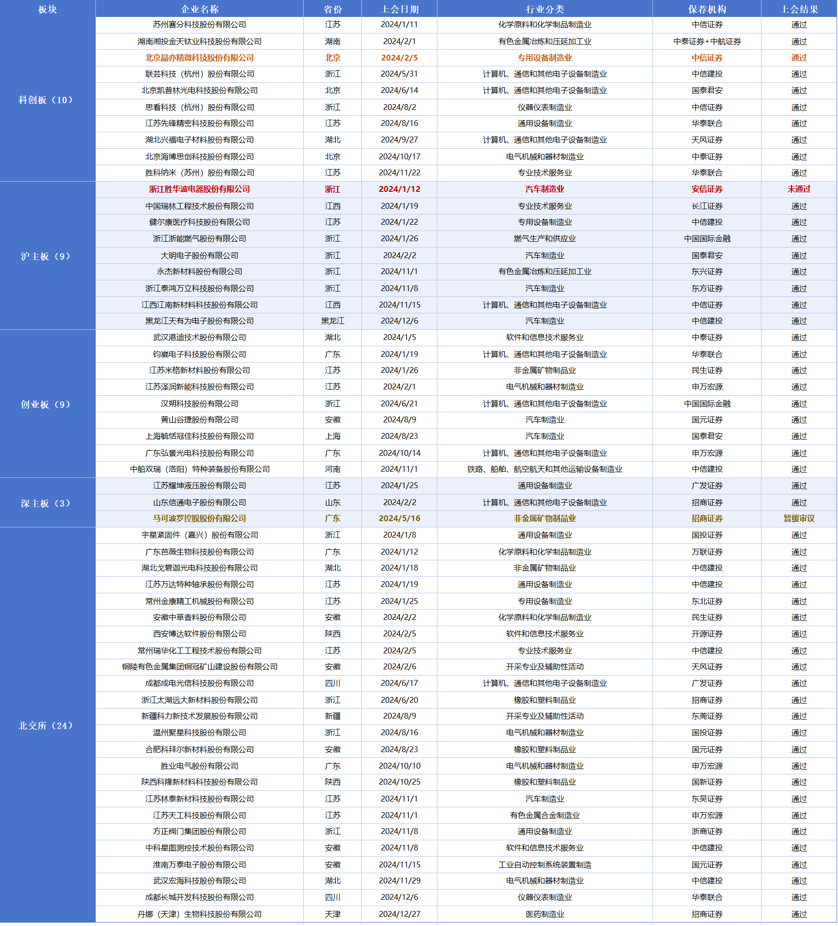Click the 上会结果 column header
This screenshot has width=838, height=926.
(799, 9)
